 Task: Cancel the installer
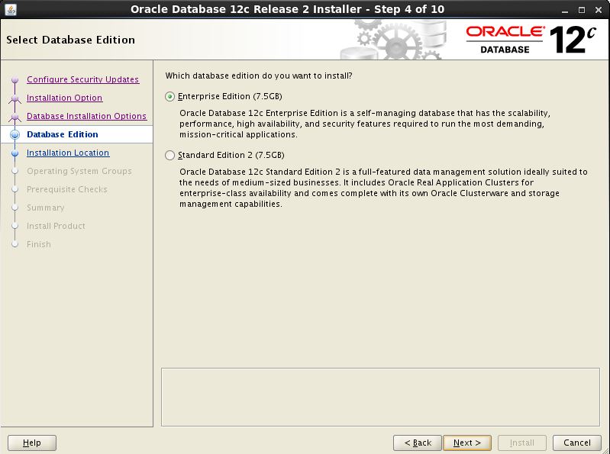577,443
